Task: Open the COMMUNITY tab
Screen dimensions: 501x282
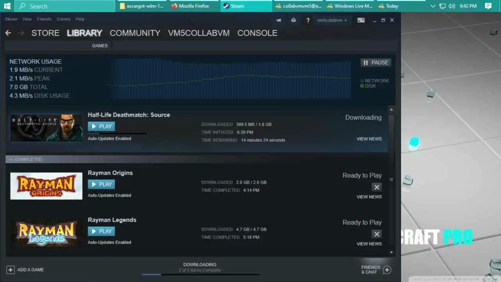Action: coord(135,33)
